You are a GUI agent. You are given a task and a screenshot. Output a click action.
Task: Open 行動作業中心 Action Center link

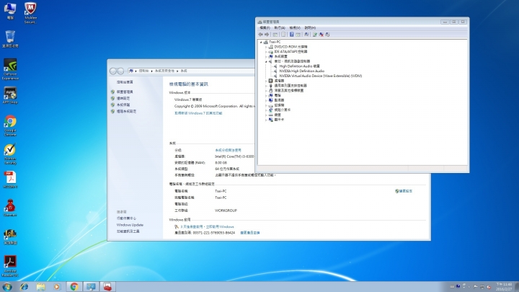[x=126, y=218]
